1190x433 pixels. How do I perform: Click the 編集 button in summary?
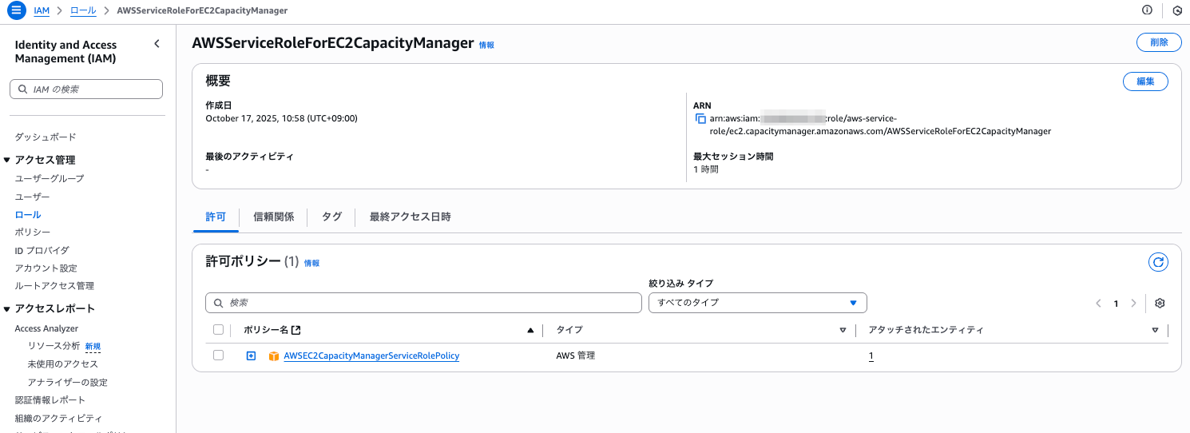[1145, 81]
